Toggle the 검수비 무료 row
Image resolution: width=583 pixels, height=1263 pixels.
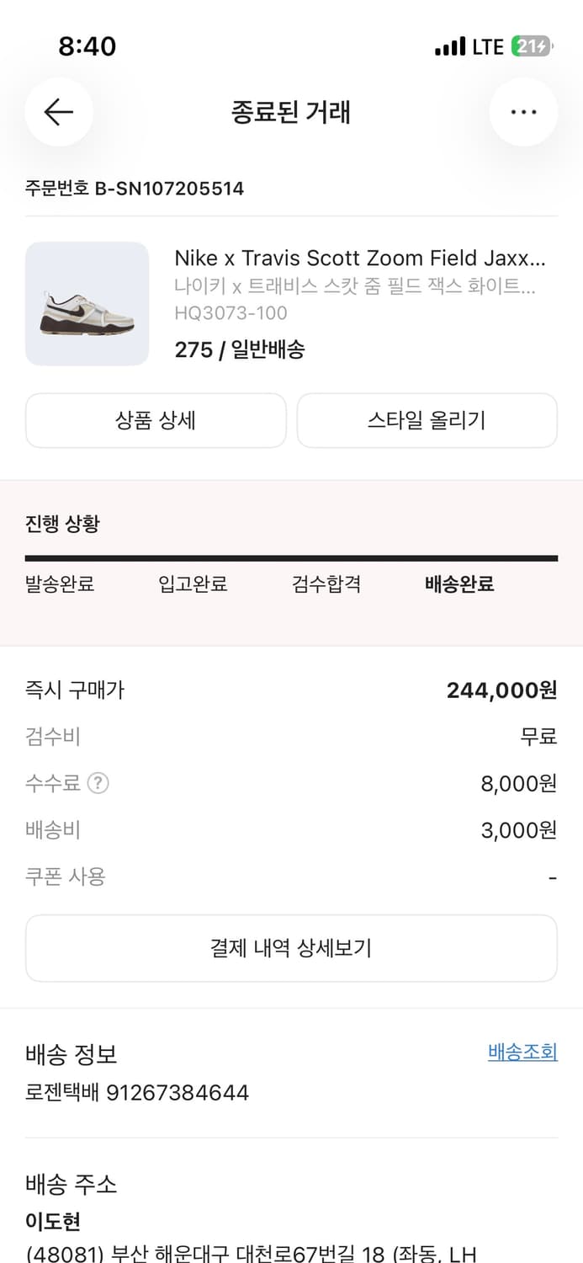point(291,736)
